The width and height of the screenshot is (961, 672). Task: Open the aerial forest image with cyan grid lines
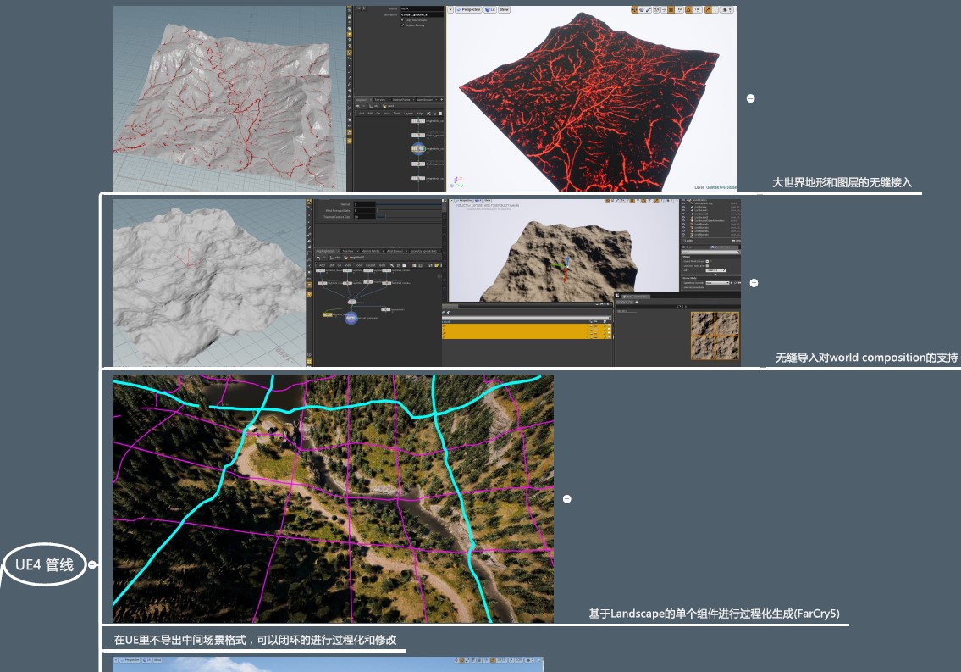point(333,498)
